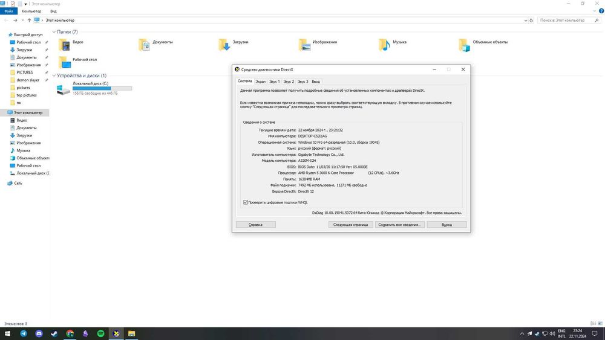Click the Выход button
Viewport: 605px width, 340px height.
pos(446,225)
